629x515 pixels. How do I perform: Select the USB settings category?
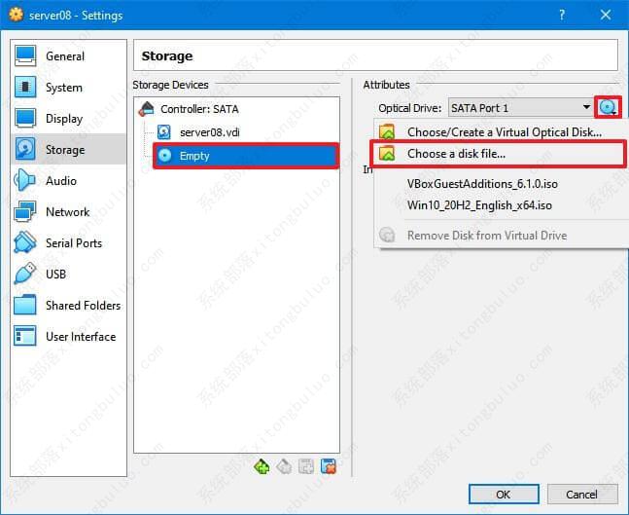pyautogui.click(x=56, y=275)
